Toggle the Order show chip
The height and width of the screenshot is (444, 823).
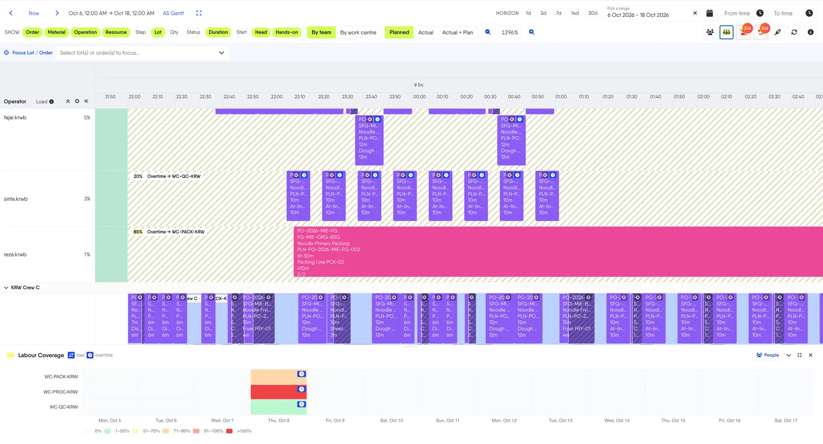(32, 32)
